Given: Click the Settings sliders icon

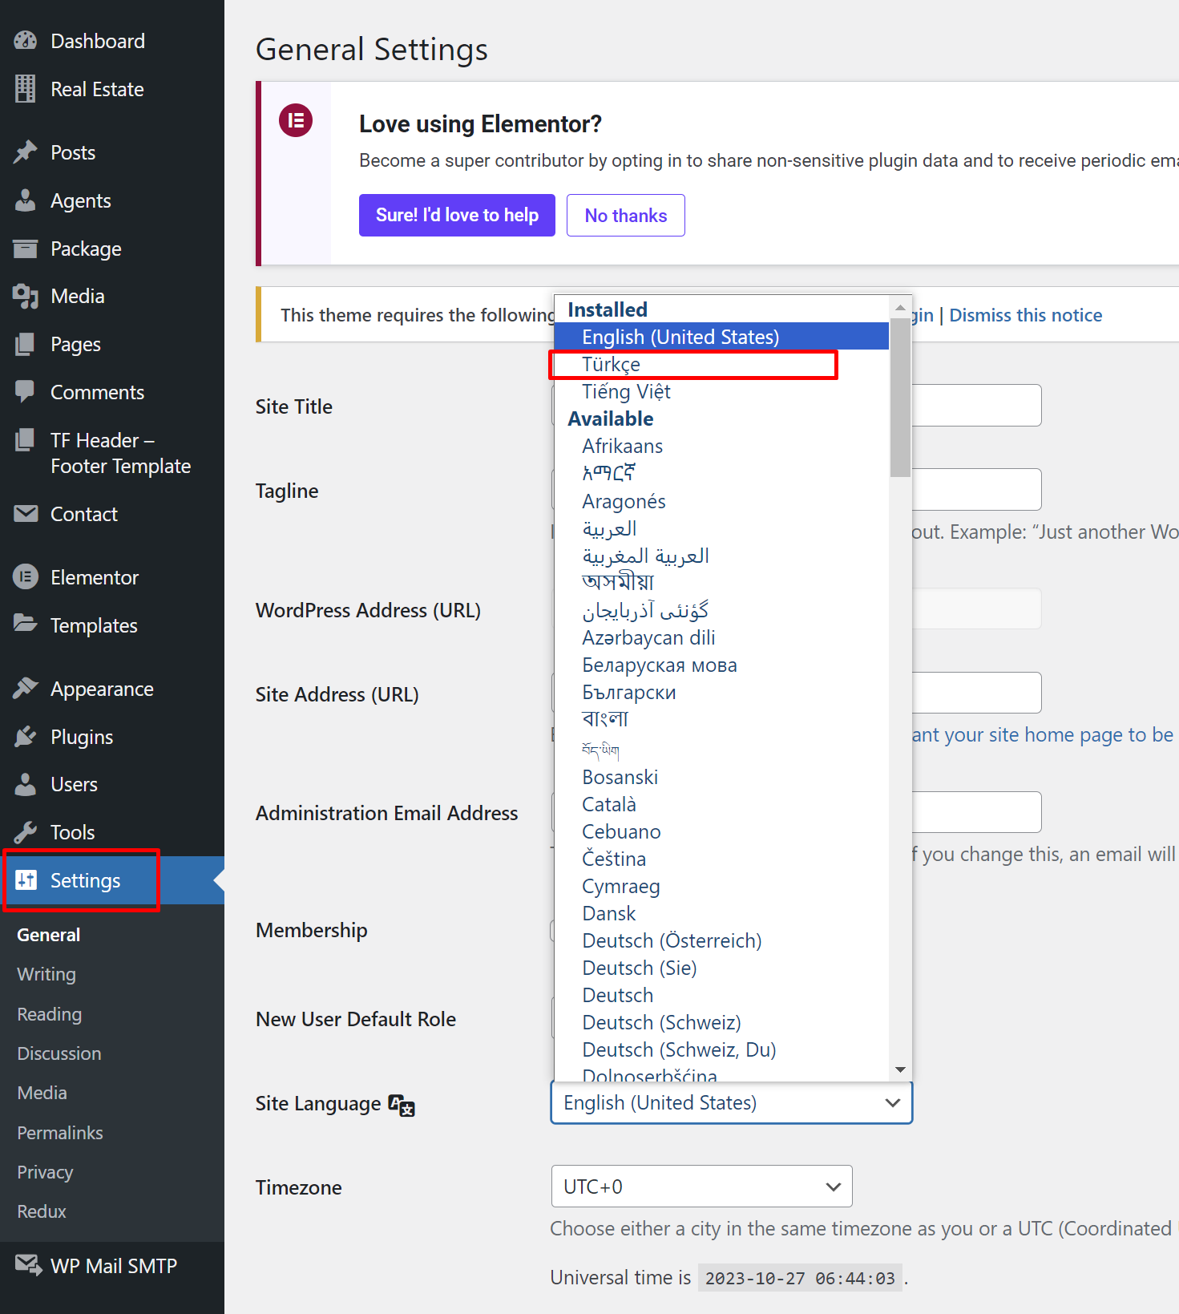Looking at the screenshot, I should [x=26, y=880].
